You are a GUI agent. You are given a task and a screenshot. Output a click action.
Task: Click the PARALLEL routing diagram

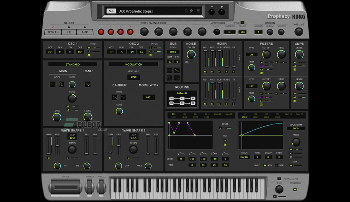[182, 99]
